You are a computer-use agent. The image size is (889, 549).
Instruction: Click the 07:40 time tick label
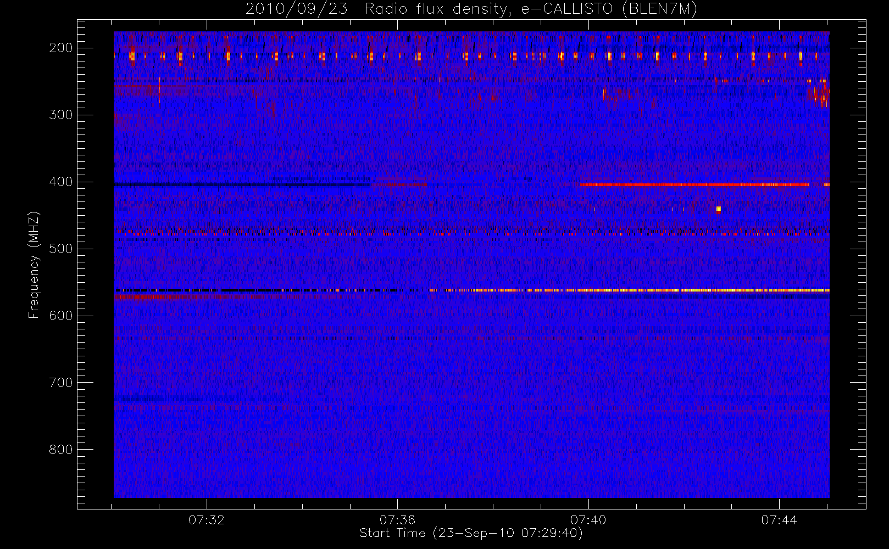pyautogui.click(x=588, y=520)
